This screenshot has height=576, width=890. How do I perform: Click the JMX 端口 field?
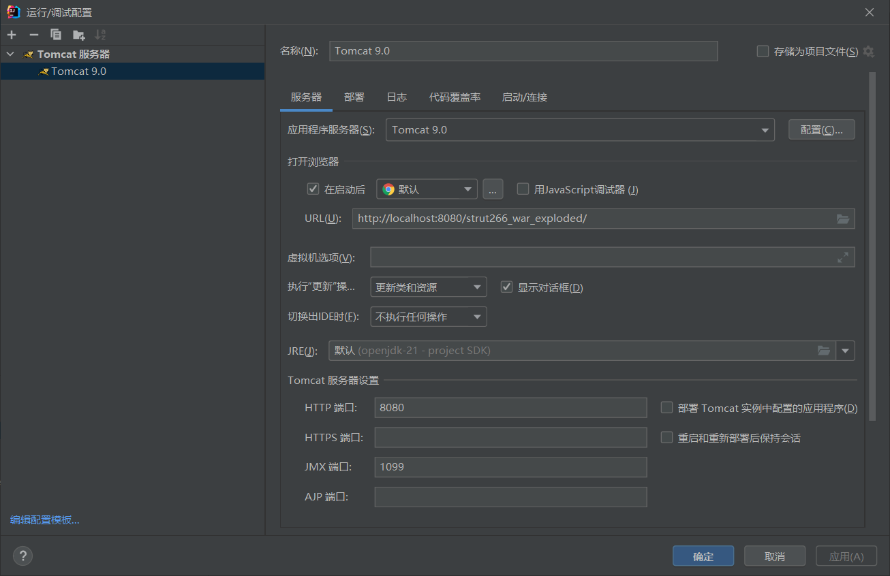click(x=510, y=467)
